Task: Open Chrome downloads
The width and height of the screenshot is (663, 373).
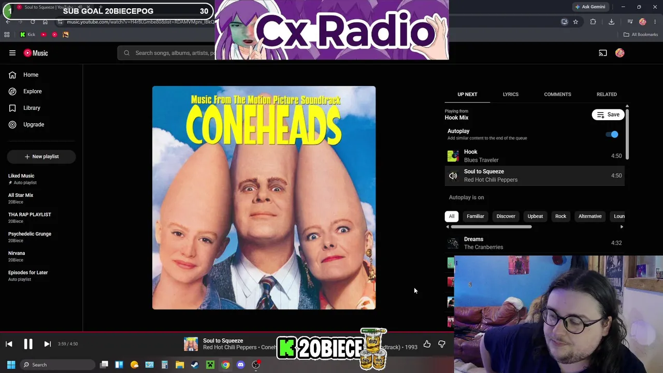Action: pyautogui.click(x=611, y=22)
